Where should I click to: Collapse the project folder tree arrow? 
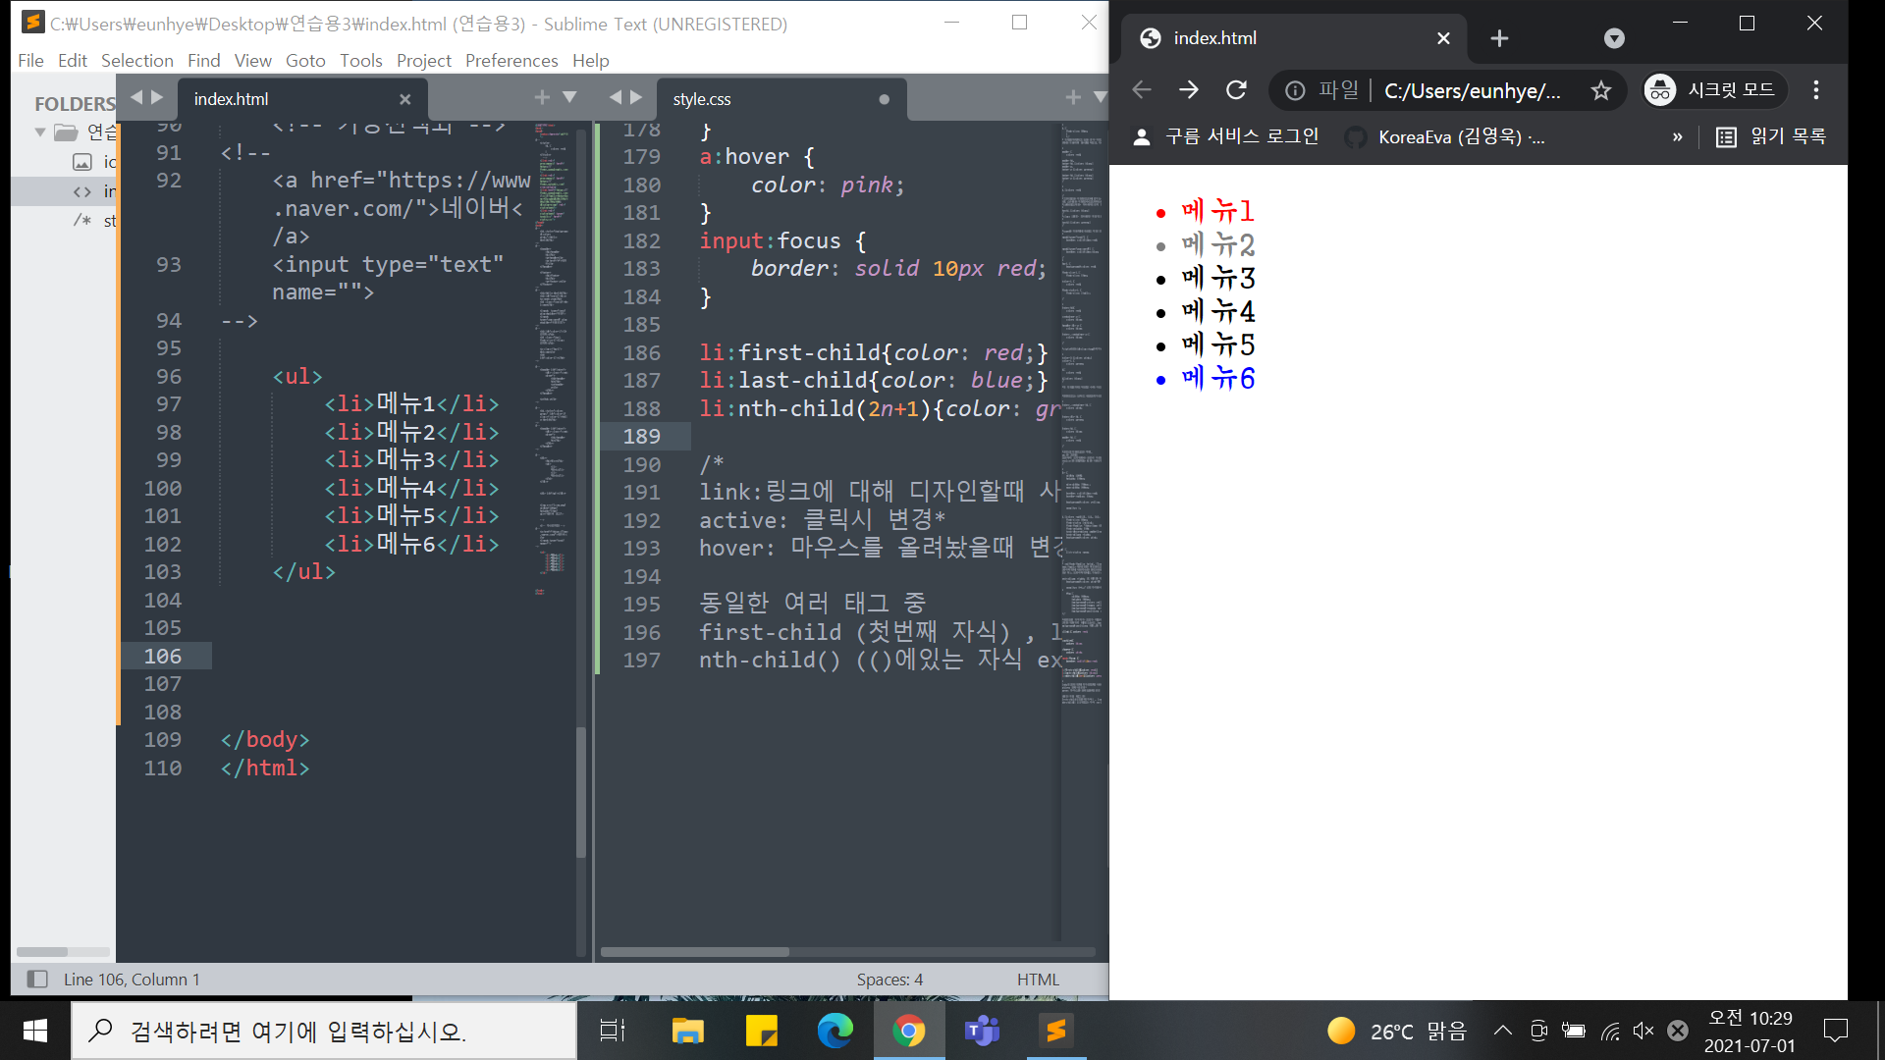(x=40, y=132)
